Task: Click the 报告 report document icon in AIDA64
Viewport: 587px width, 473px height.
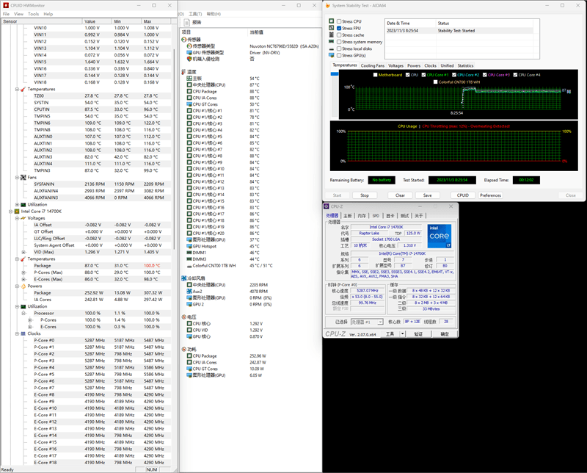Action: 187,23
